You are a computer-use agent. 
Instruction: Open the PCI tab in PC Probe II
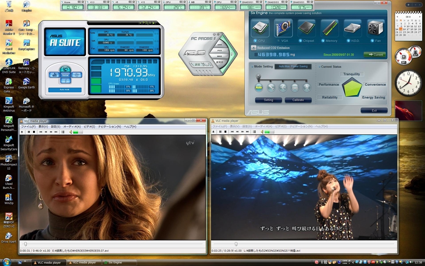tap(220, 50)
